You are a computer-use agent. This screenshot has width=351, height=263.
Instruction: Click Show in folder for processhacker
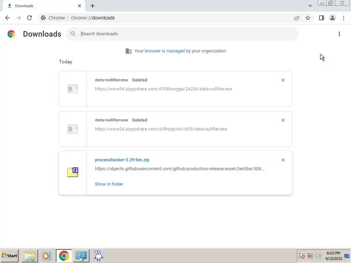click(x=109, y=184)
